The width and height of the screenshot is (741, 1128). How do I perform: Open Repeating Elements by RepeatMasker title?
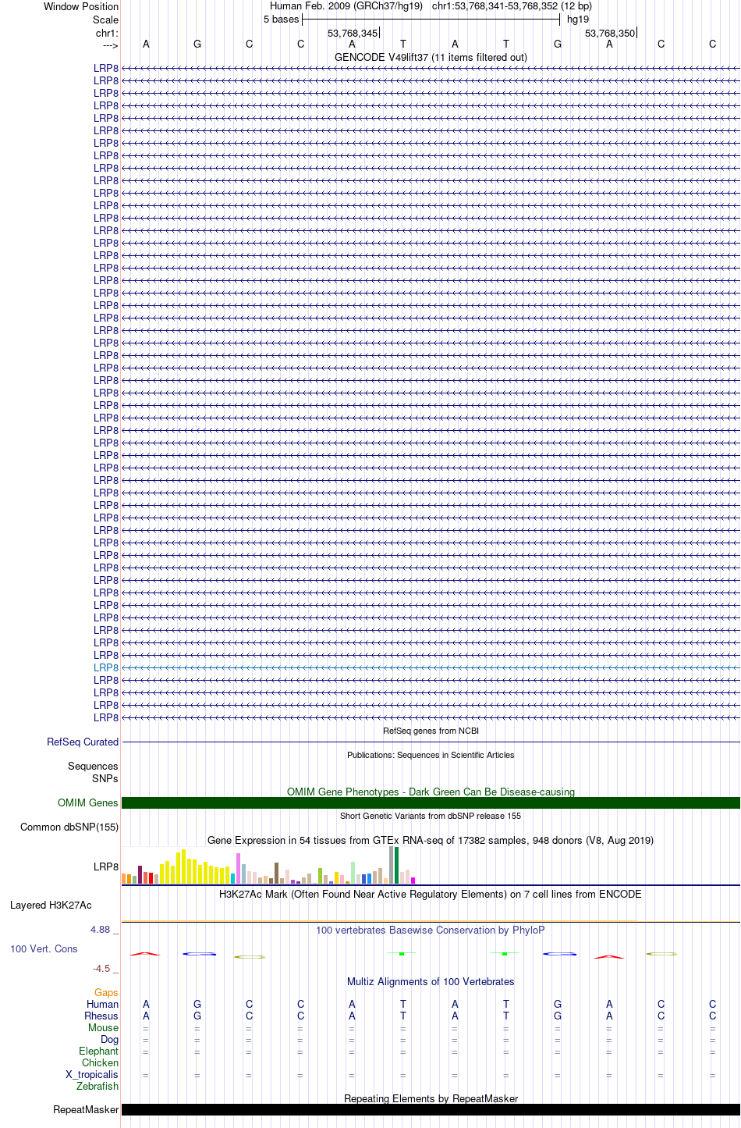pyautogui.click(x=431, y=1099)
